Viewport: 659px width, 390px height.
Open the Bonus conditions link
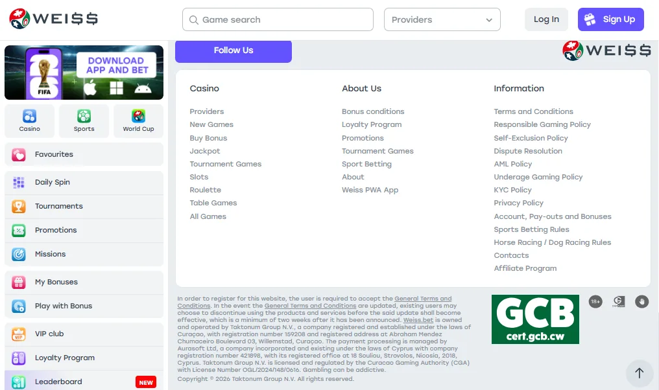coord(373,111)
